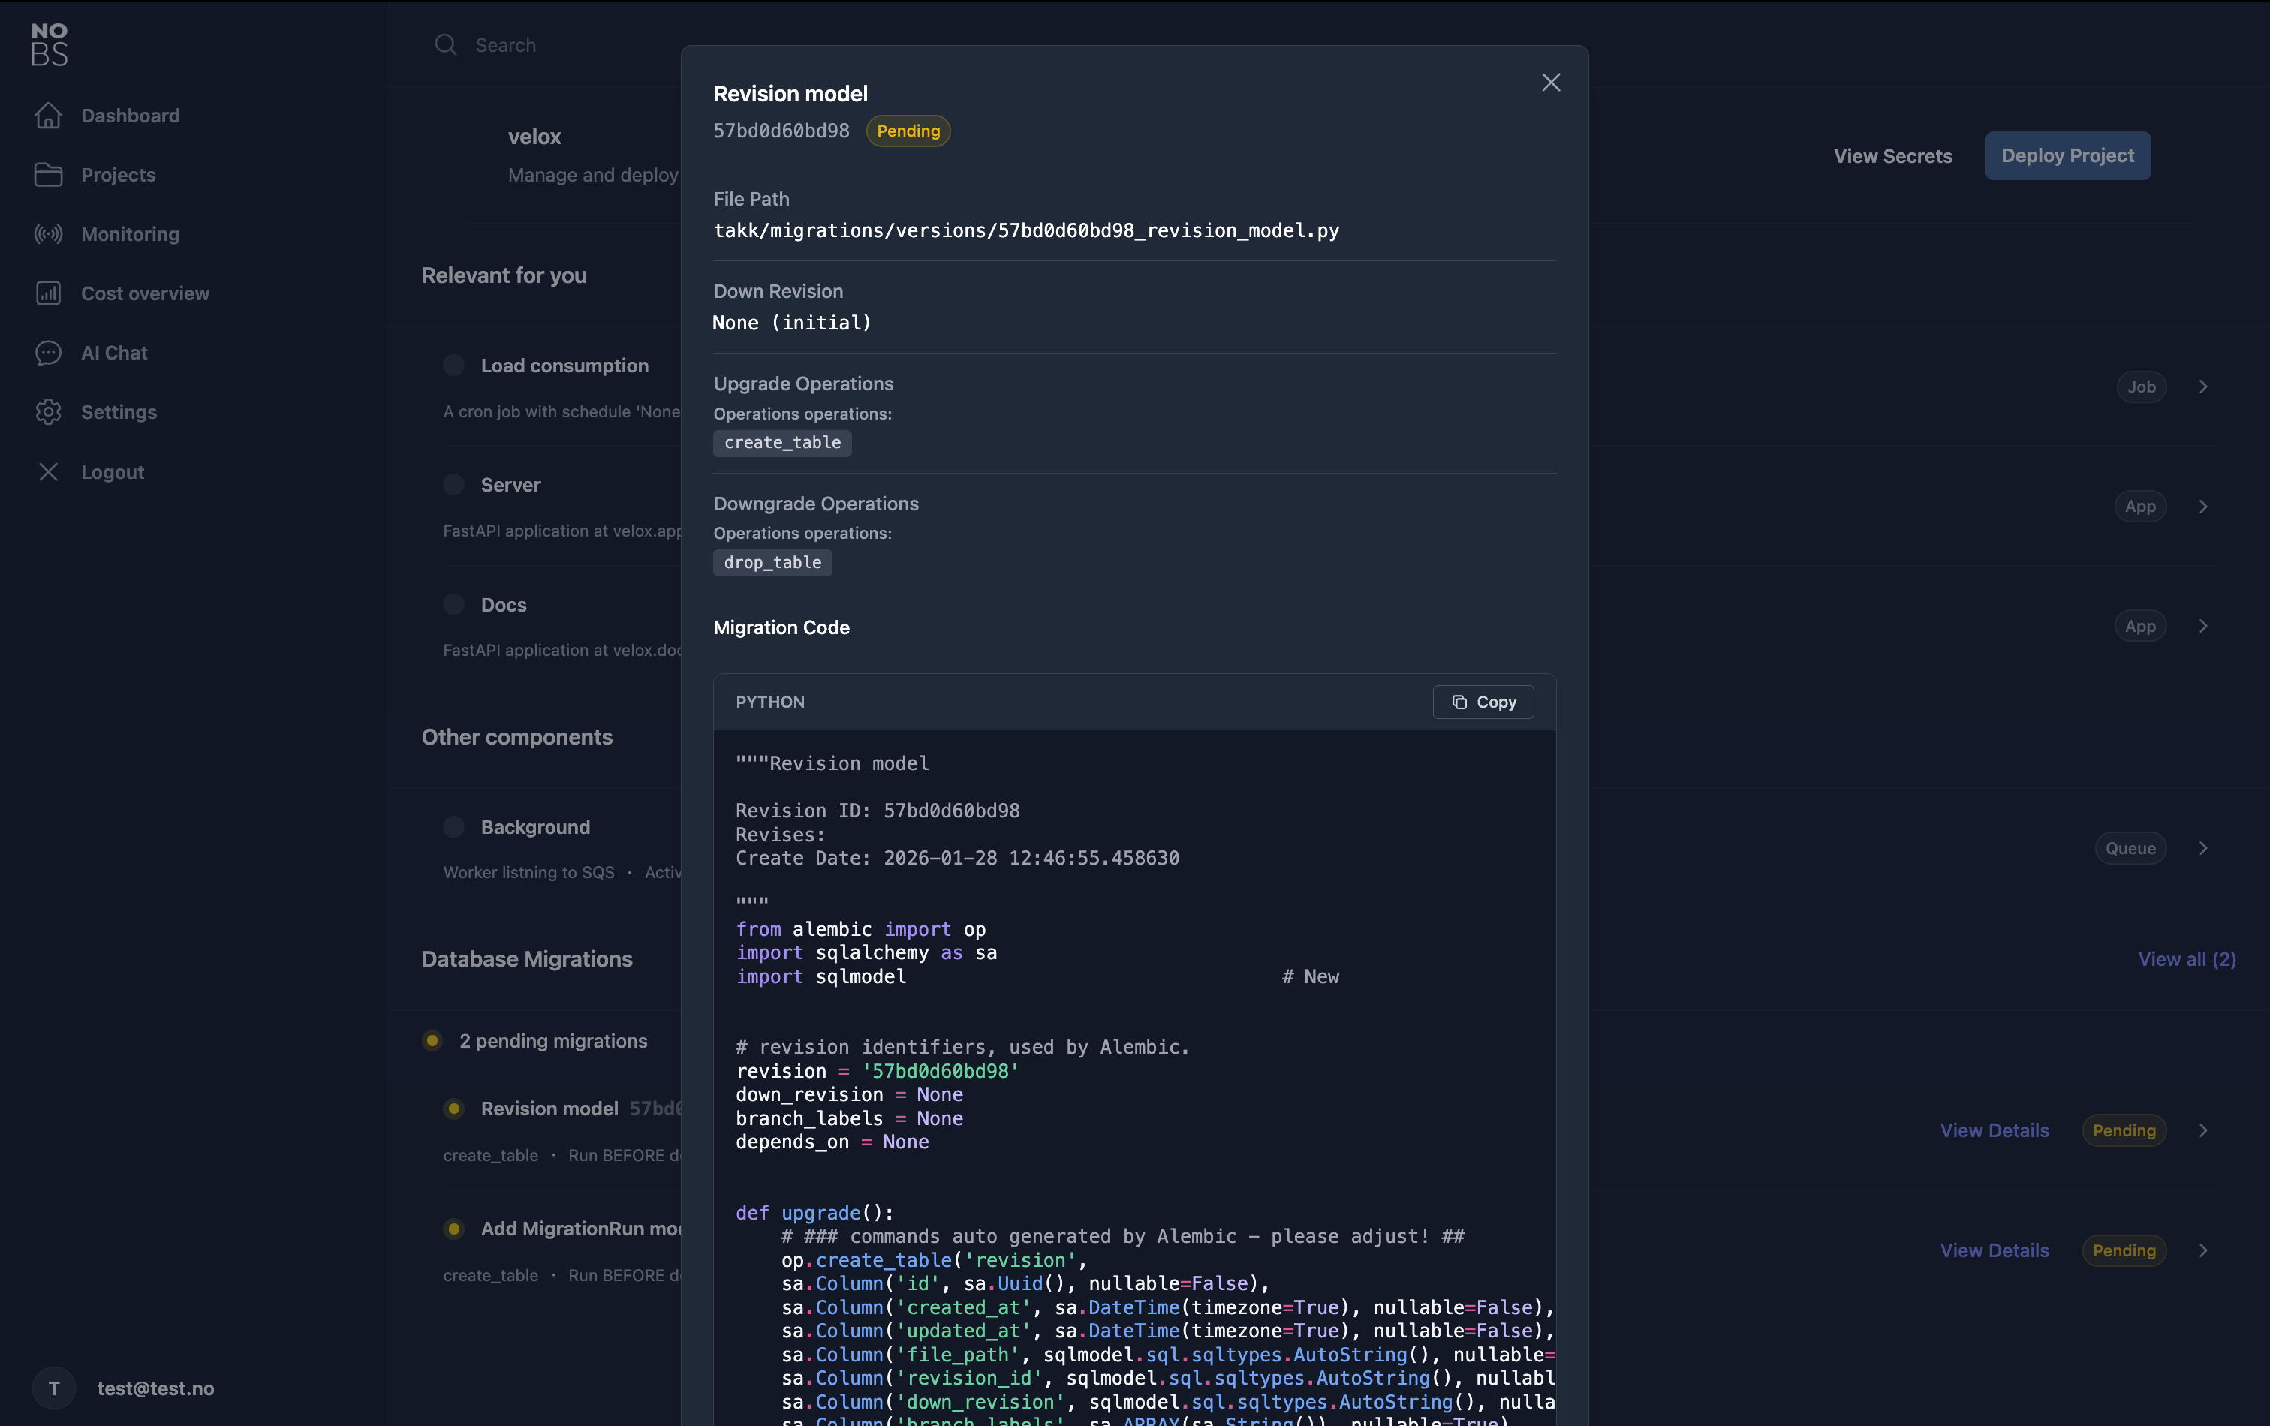Viewport: 2270px width, 1426px height.
Task: Click View Details for Add MigrationRun
Action: pos(1994,1250)
